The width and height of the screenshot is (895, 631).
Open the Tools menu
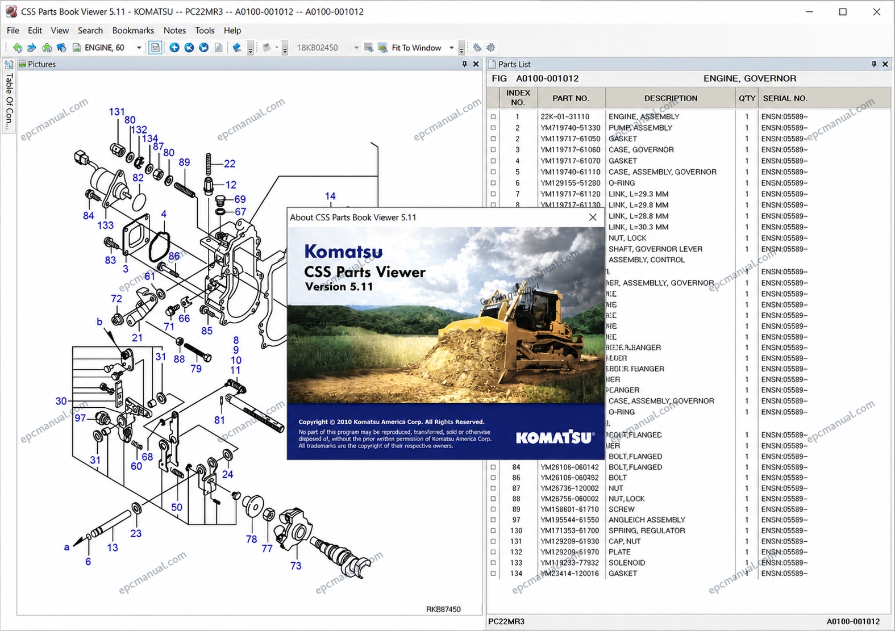pos(205,31)
